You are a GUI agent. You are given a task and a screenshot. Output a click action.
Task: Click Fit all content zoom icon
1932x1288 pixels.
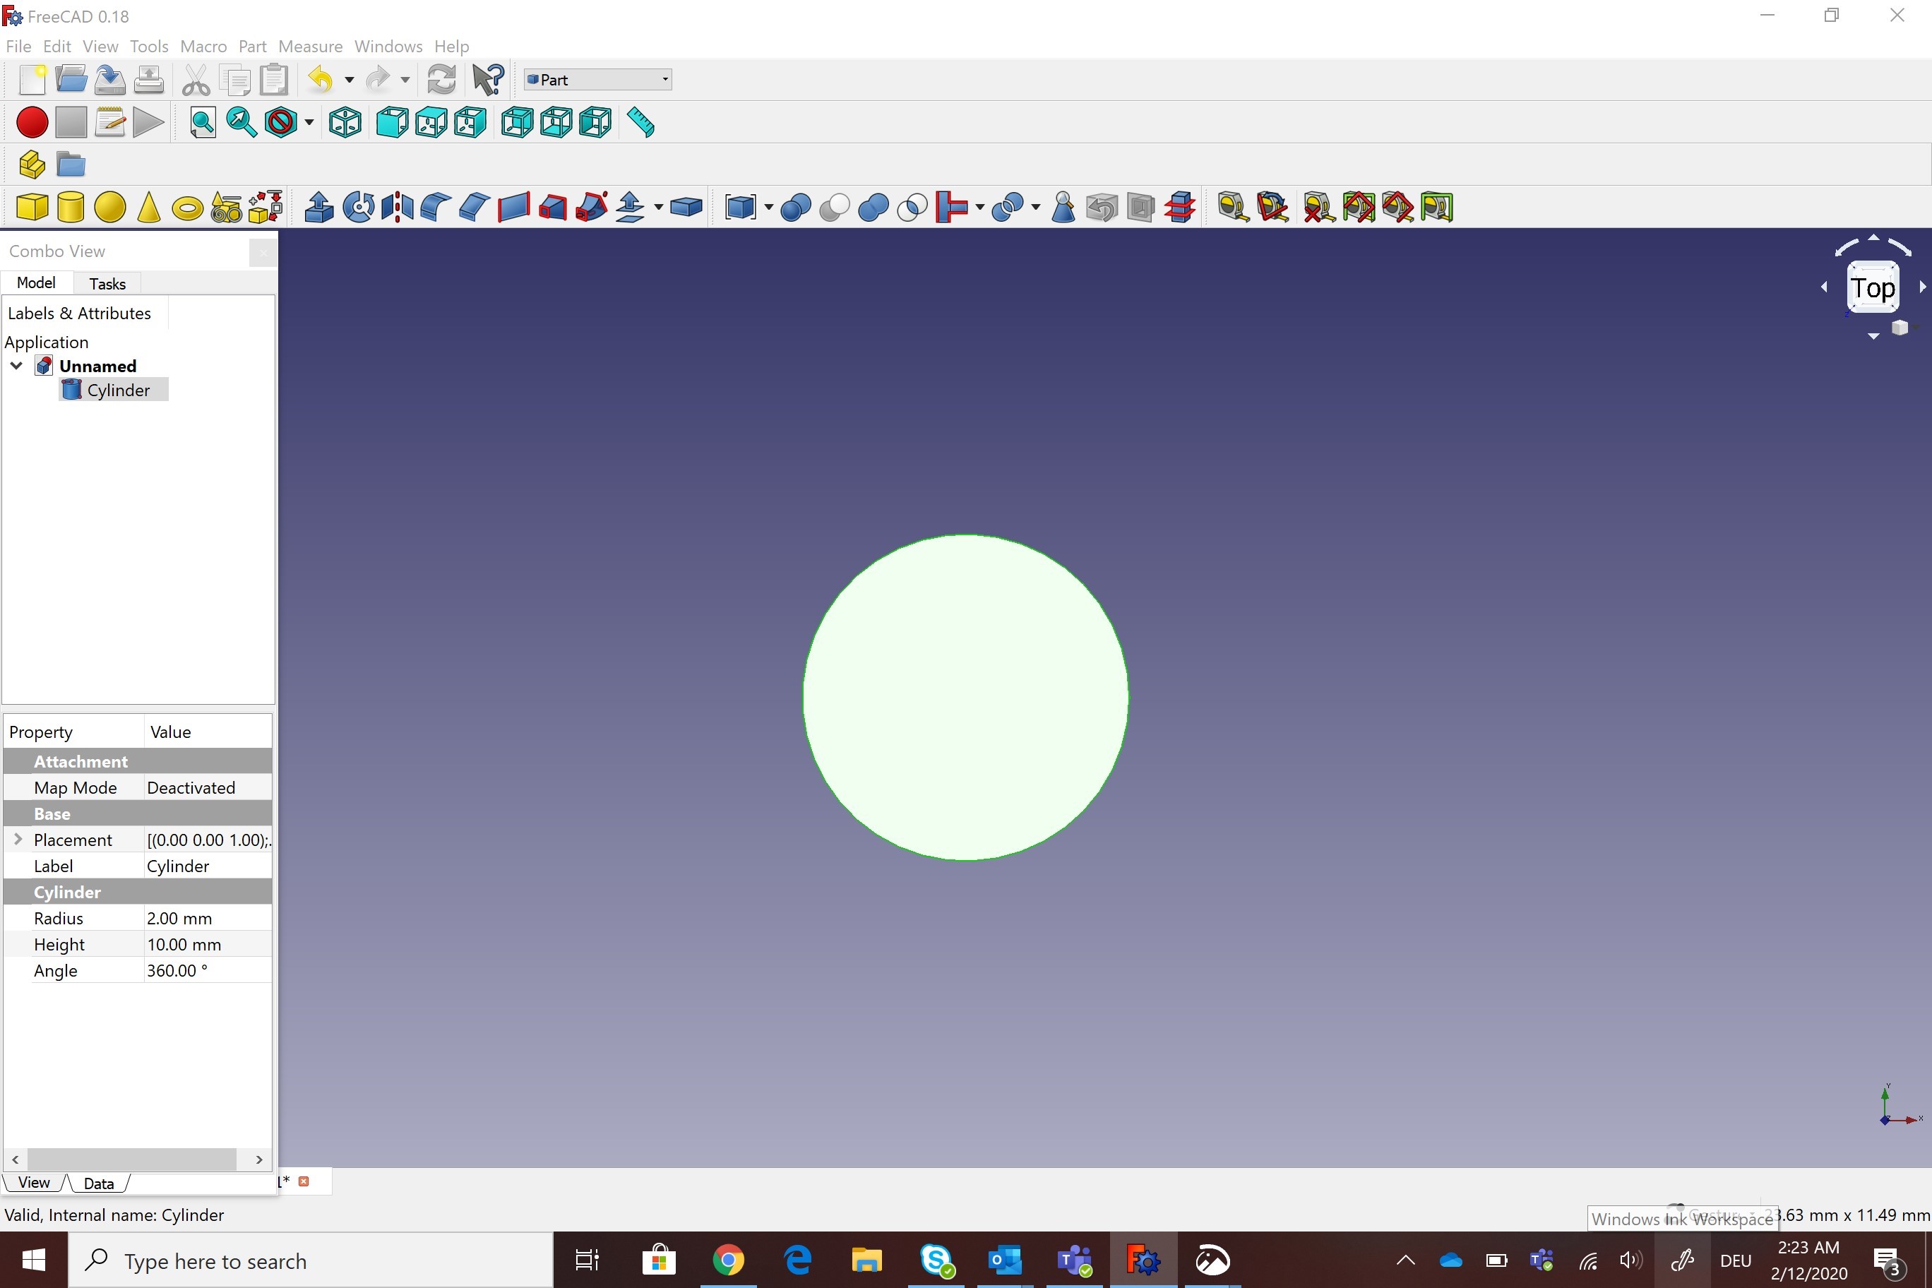pyautogui.click(x=202, y=123)
